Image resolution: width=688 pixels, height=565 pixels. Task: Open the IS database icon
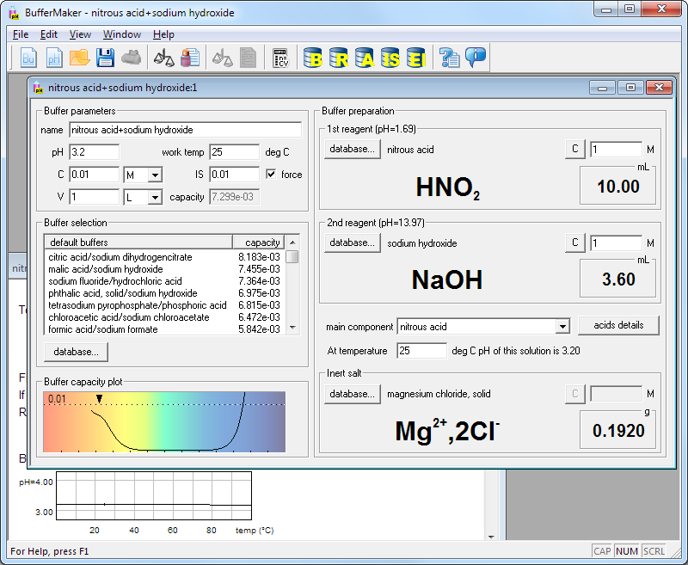click(390, 58)
